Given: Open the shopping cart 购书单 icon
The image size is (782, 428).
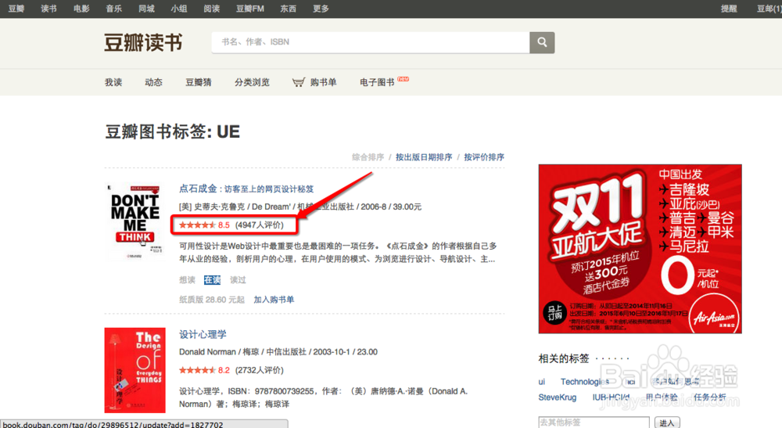Looking at the screenshot, I should tap(298, 82).
